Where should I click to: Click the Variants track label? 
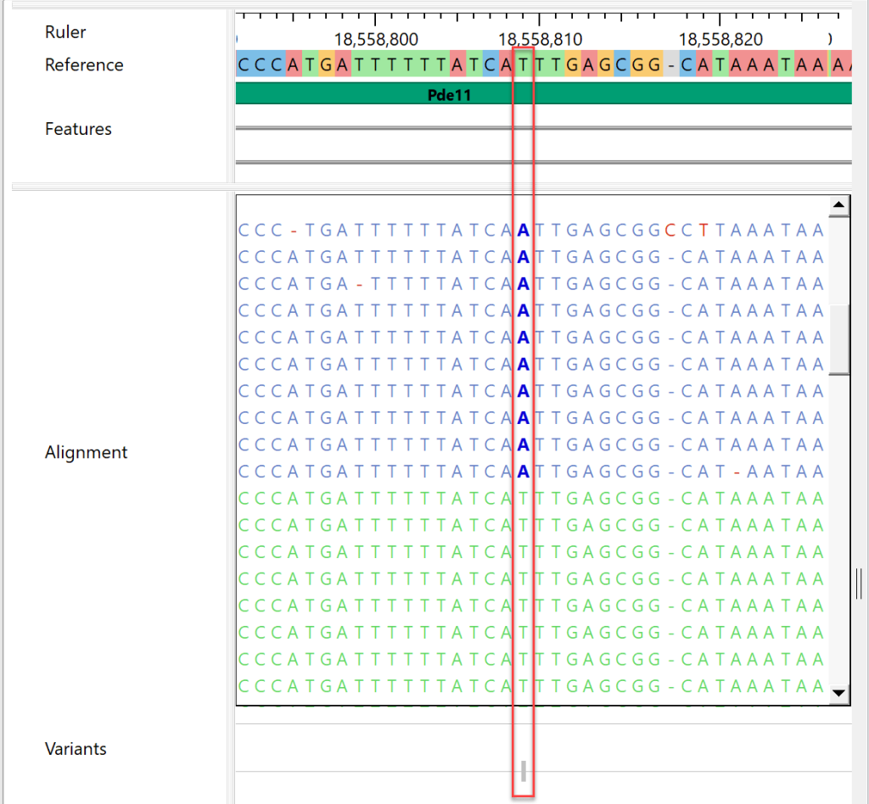(x=76, y=749)
